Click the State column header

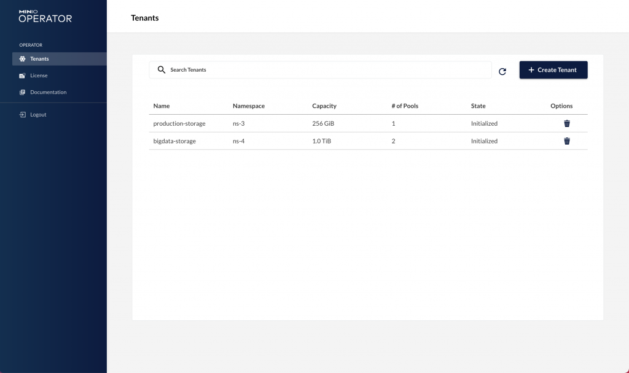tap(478, 106)
